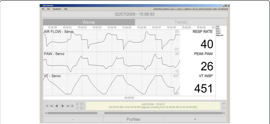Click the AIR FLOW - Servo waveform label
The height and width of the screenshot is (124, 270).
click(59, 32)
